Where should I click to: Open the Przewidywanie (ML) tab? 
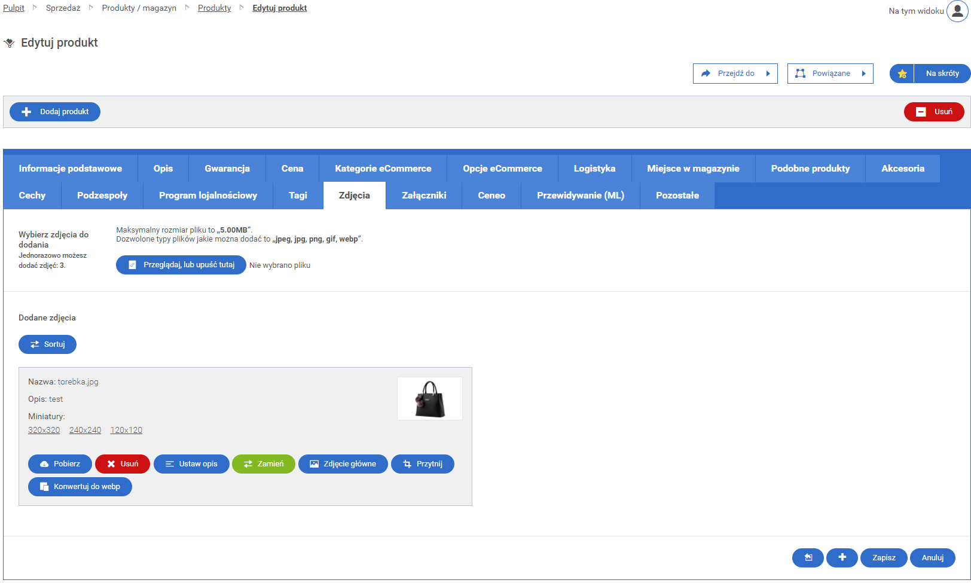(581, 196)
